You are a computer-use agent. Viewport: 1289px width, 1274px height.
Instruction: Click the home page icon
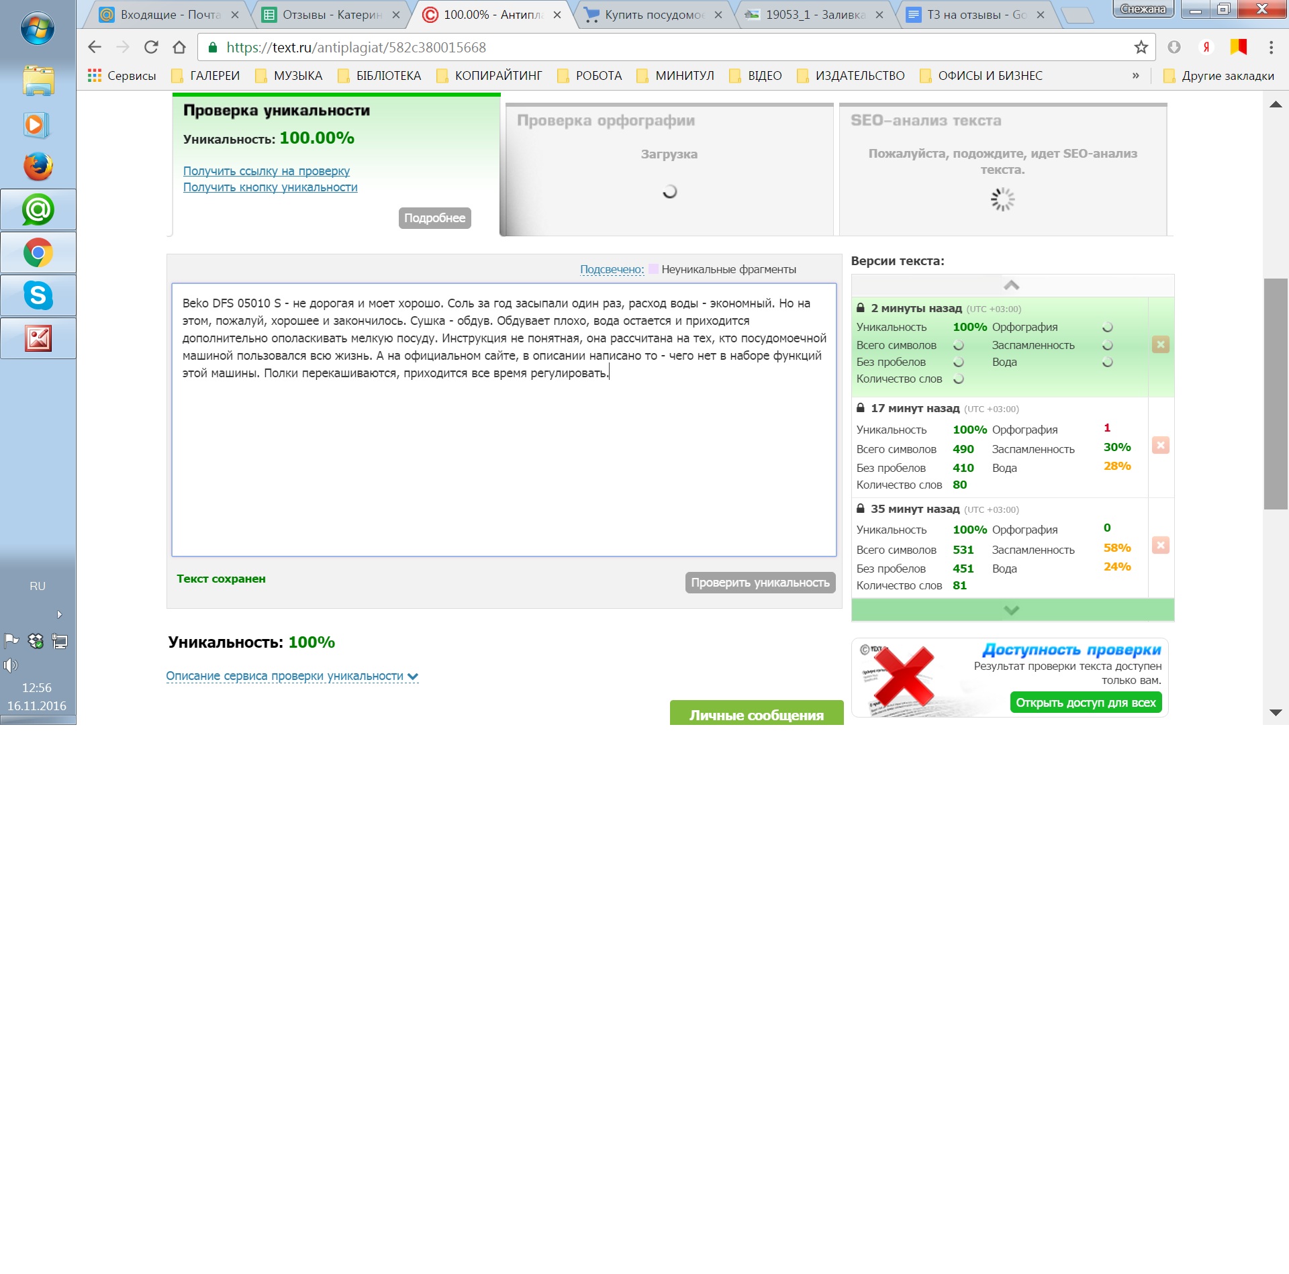(179, 47)
